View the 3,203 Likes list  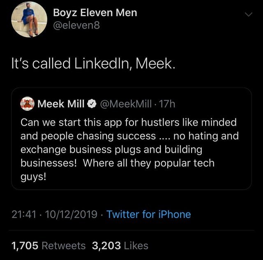click(x=120, y=246)
